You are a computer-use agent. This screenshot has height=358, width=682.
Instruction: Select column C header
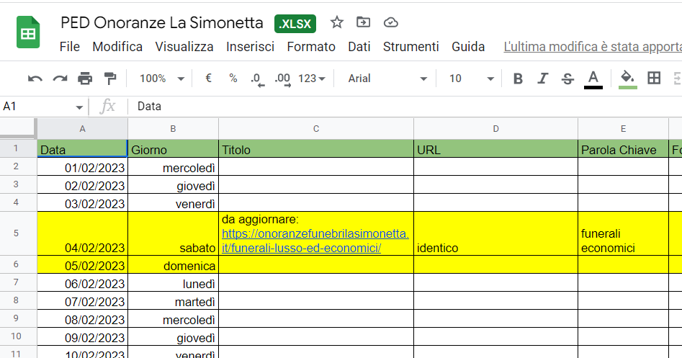pos(316,129)
